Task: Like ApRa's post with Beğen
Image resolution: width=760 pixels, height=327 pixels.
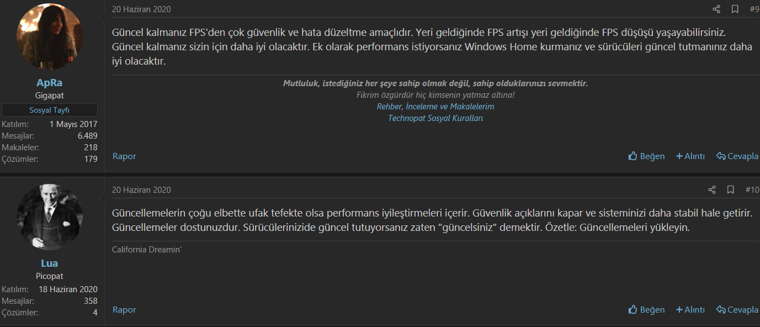Action: pos(646,156)
